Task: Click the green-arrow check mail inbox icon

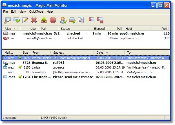Action: pos(44,20)
